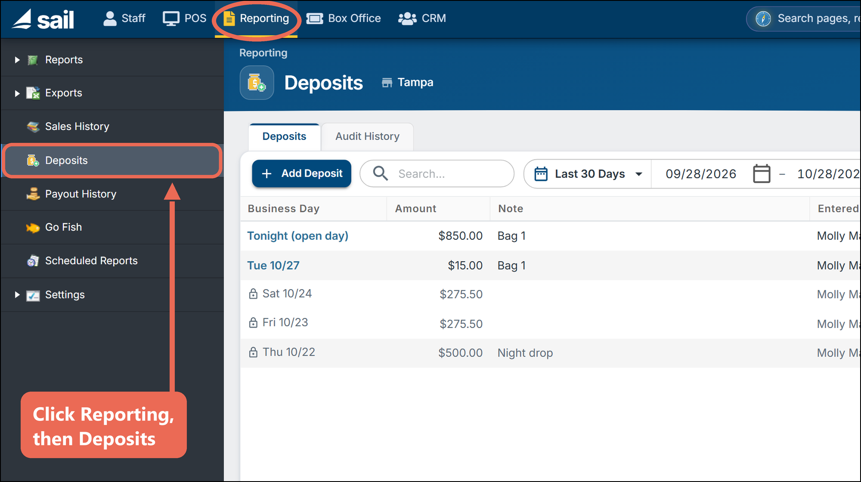The width and height of the screenshot is (861, 482).
Task: Focus the deposits Search field
Action: (437, 173)
